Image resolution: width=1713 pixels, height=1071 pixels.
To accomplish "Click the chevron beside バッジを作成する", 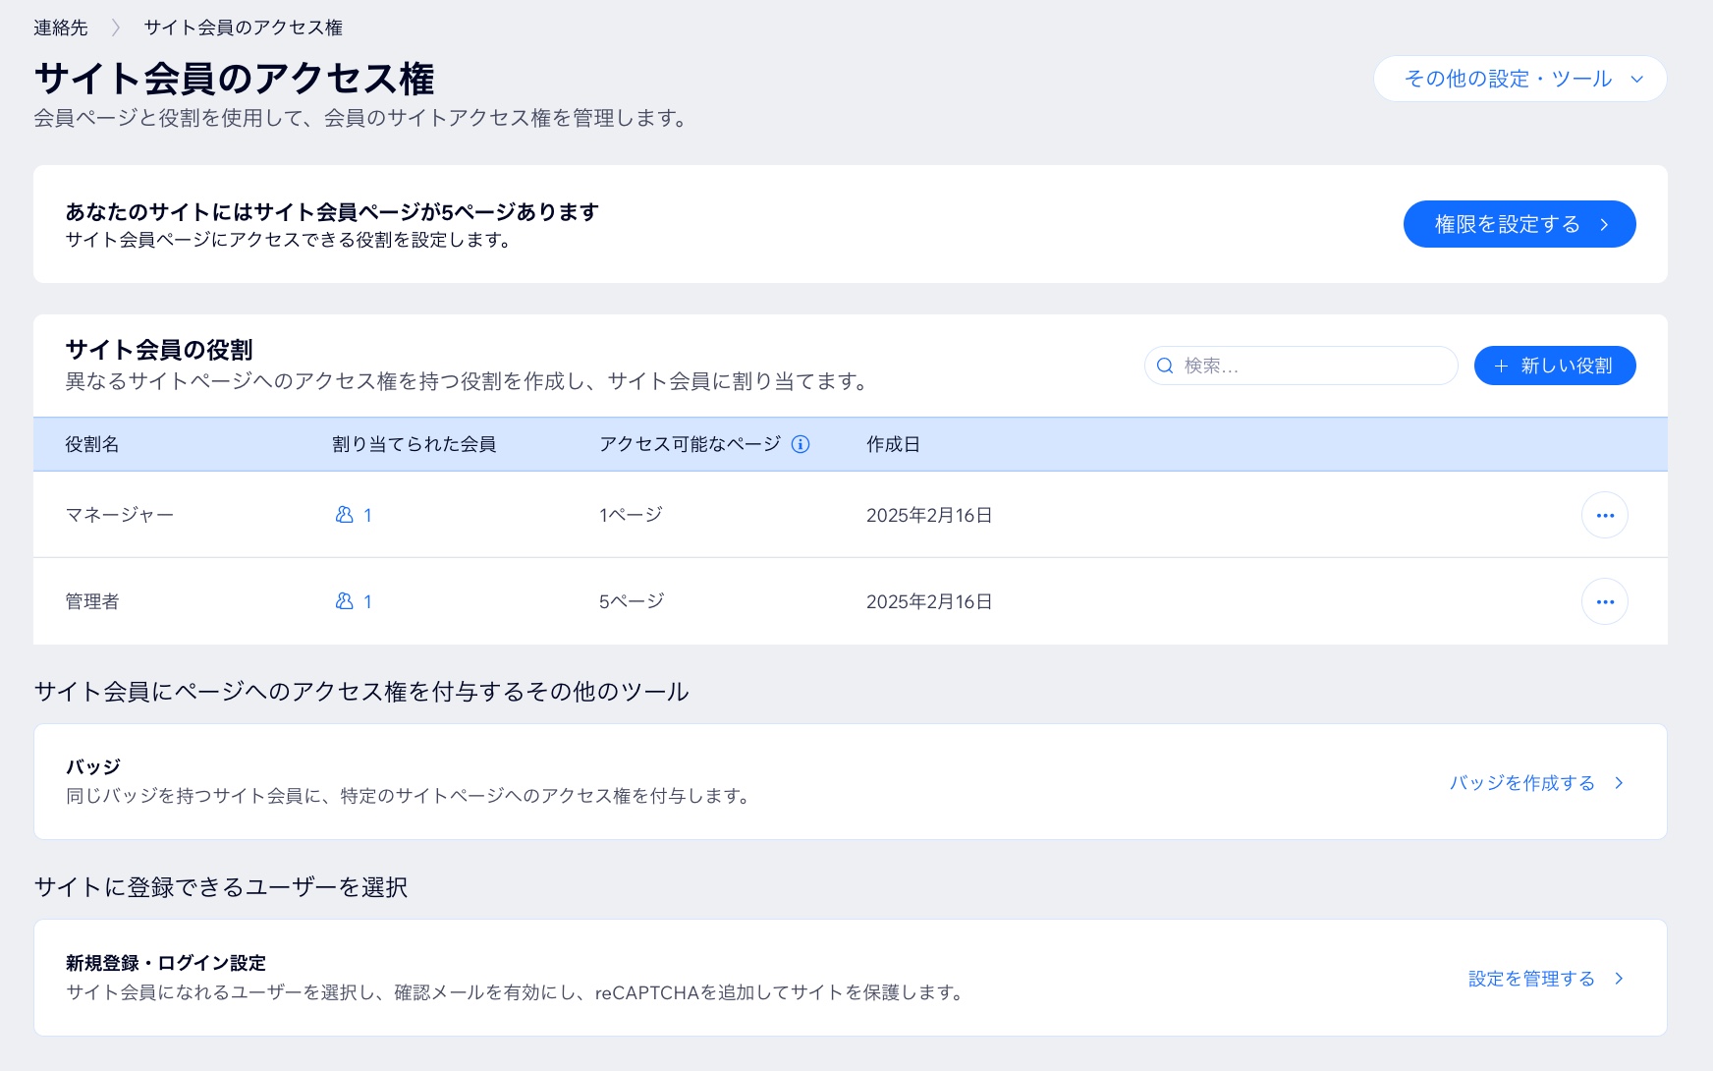I will [x=1618, y=783].
